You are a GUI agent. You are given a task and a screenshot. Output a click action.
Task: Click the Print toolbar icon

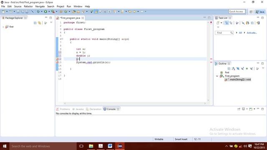[27, 12]
